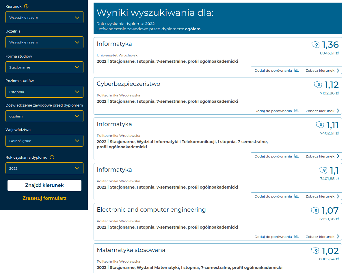Click map icon beside the 1,36 score

[x=316, y=45]
